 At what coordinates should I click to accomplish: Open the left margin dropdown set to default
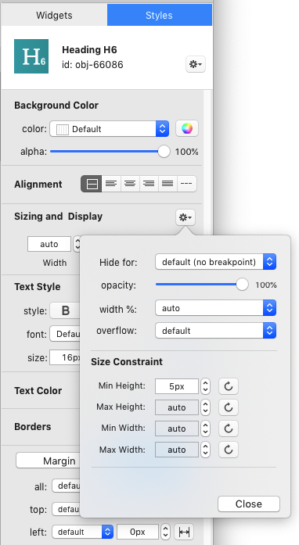[82, 532]
